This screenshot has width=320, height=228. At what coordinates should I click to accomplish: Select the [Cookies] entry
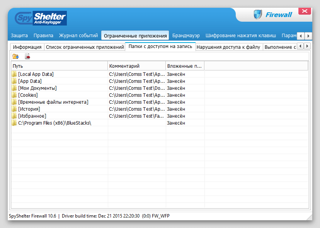[x=28, y=95]
